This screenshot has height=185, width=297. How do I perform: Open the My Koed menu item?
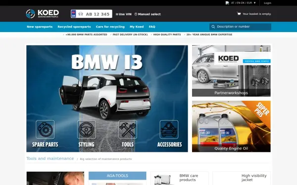tap(137, 27)
